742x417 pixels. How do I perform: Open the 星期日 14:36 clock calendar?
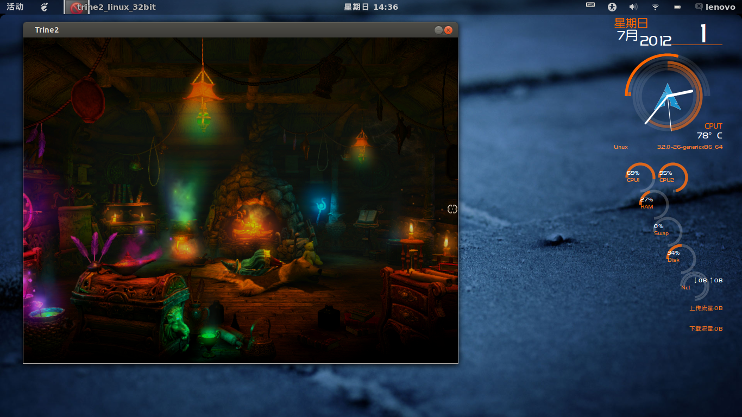371,7
